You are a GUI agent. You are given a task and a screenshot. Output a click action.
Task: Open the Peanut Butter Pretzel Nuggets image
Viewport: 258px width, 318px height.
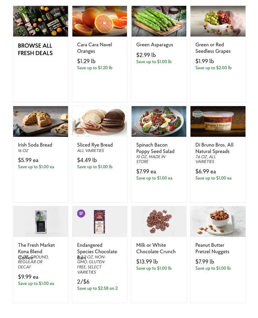[x=218, y=221]
